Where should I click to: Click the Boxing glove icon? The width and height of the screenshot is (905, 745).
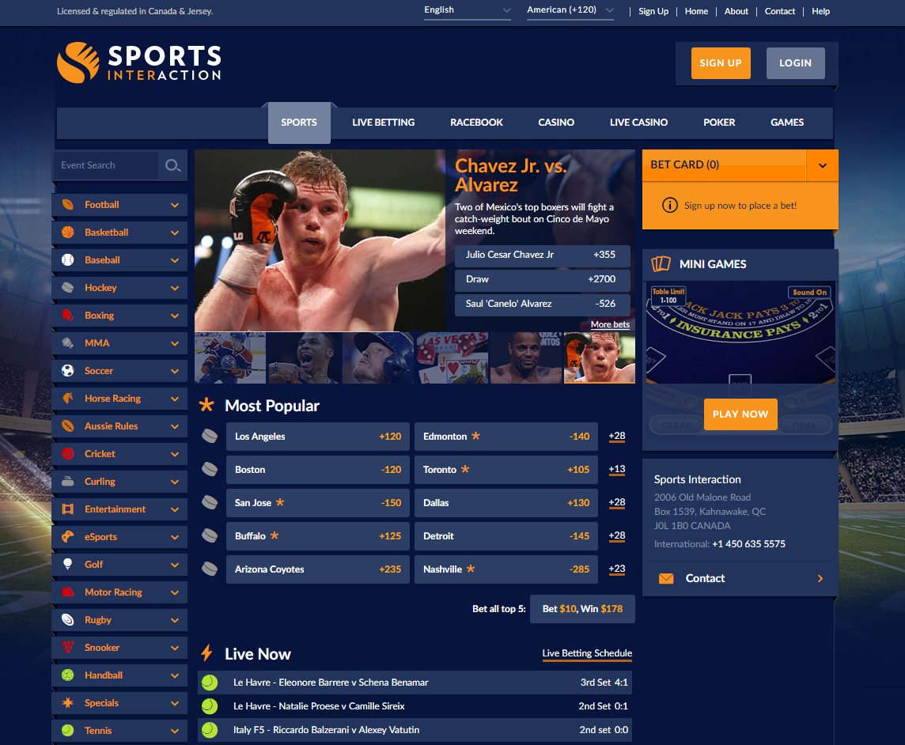(67, 315)
